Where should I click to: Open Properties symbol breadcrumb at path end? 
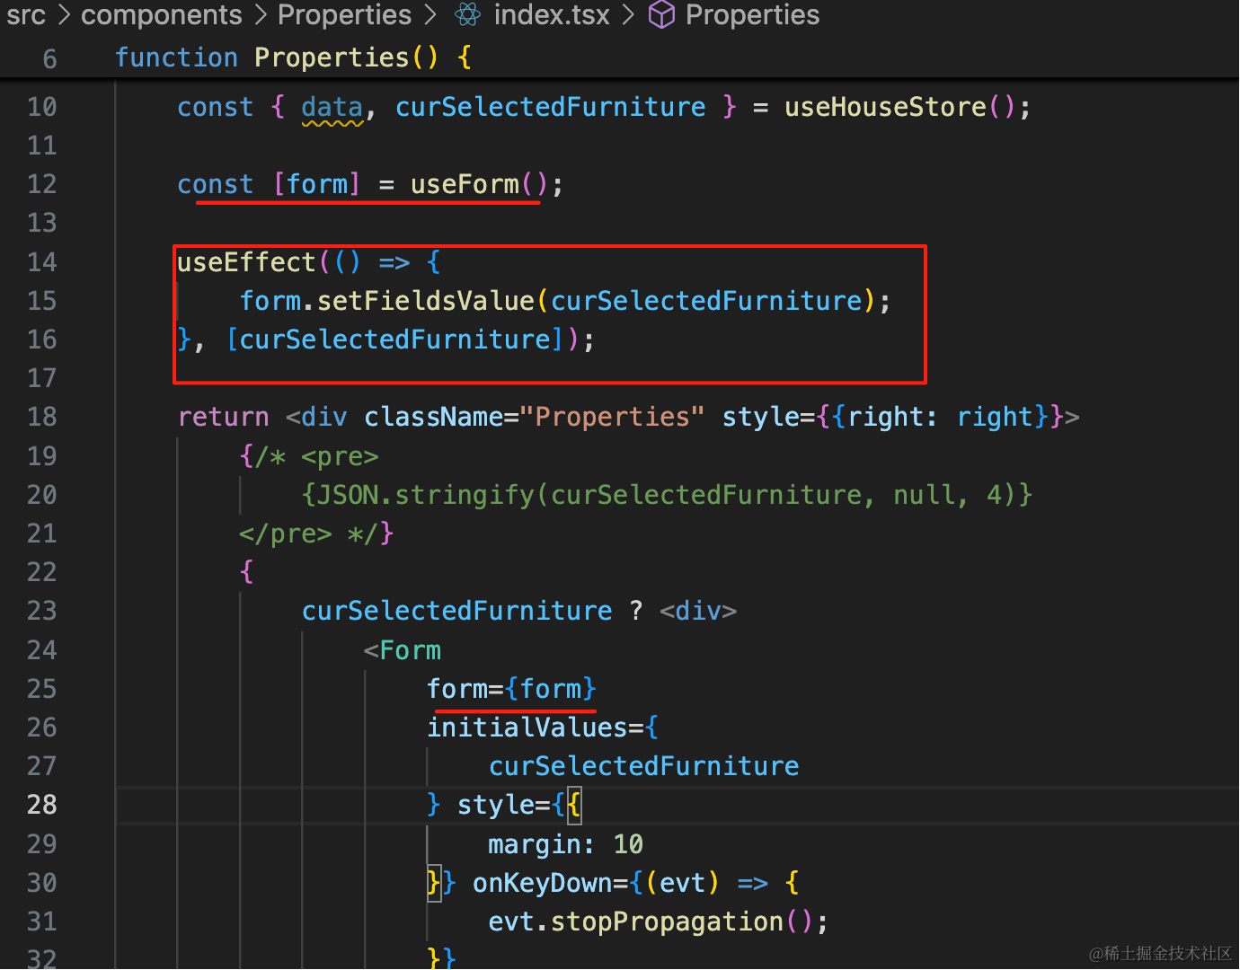click(752, 14)
